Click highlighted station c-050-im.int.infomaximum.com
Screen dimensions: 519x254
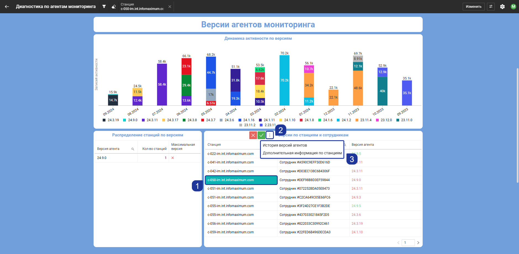(x=241, y=180)
